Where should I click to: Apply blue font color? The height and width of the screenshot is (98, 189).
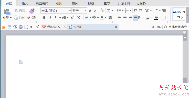click(102, 18)
